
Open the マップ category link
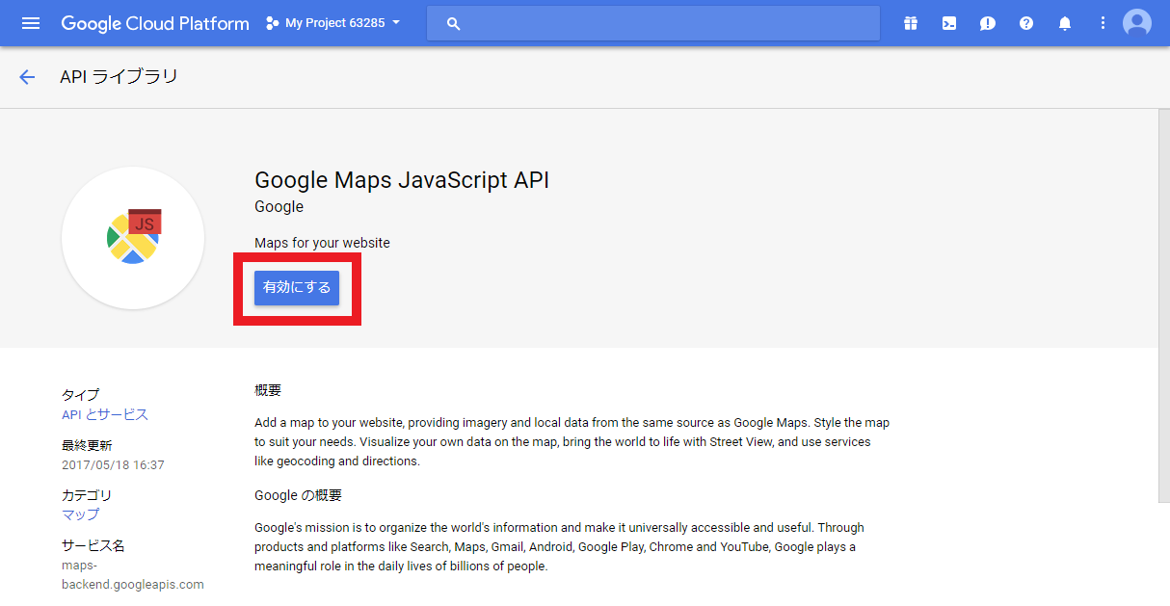pyautogui.click(x=80, y=514)
